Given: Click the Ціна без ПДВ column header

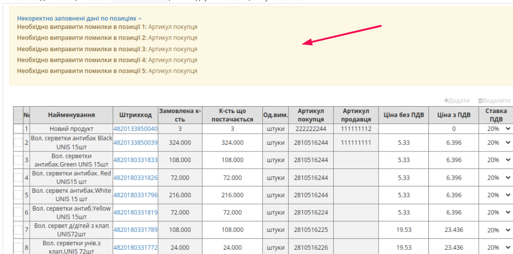Looking at the screenshot, I should click(x=404, y=115).
